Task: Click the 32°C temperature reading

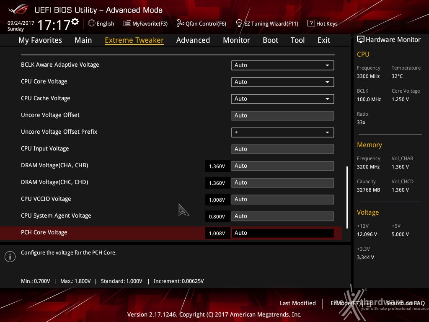Action: pos(397,76)
